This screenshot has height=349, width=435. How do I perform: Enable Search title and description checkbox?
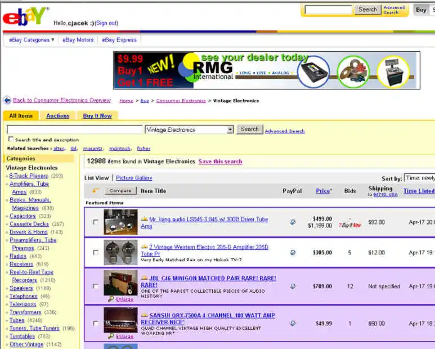(11, 138)
